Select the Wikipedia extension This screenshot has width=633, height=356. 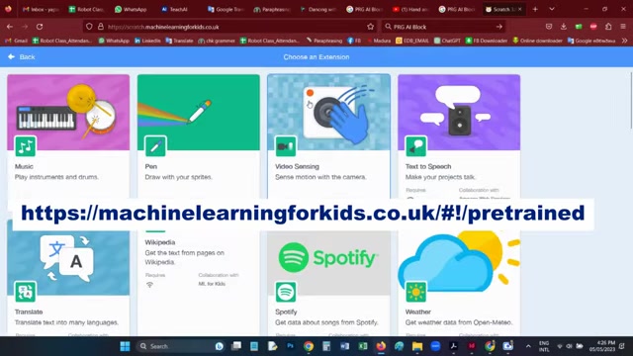tap(198, 283)
